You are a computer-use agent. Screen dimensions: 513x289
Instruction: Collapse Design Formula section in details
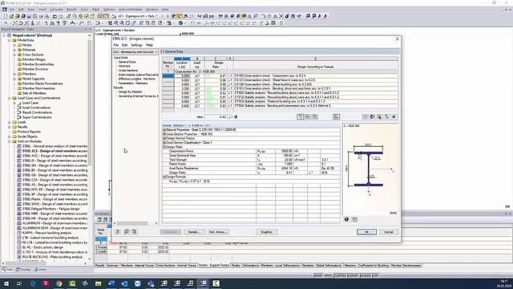[x=164, y=177]
